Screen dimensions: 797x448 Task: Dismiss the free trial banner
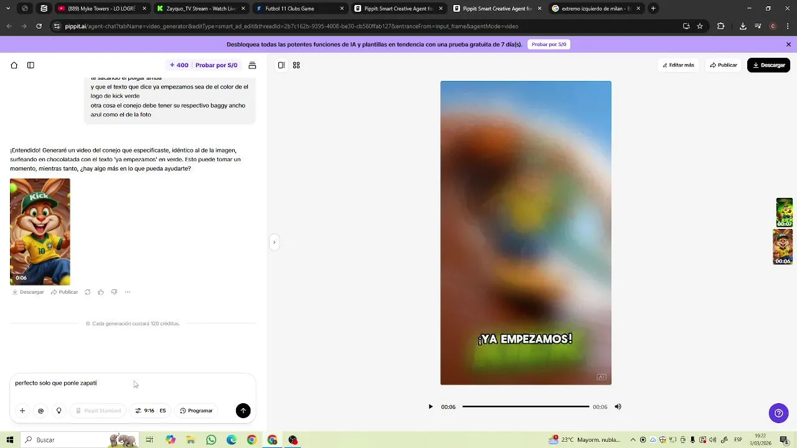coord(788,45)
